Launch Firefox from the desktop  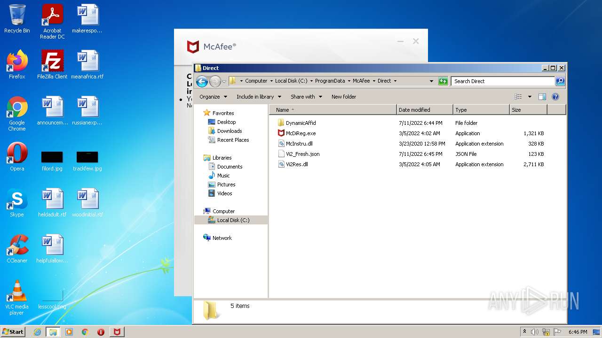click(x=17, y=65)
